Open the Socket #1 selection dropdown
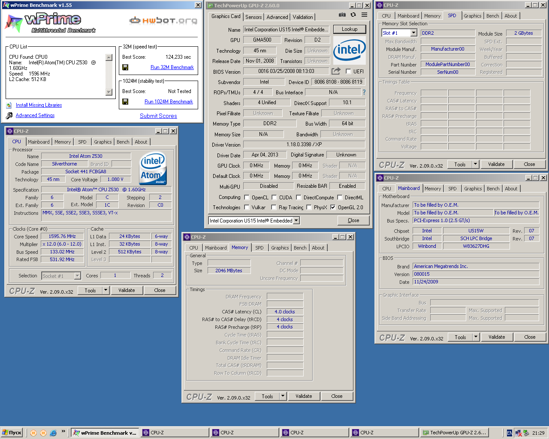549x439 pixels. click(x=77, y=276)
